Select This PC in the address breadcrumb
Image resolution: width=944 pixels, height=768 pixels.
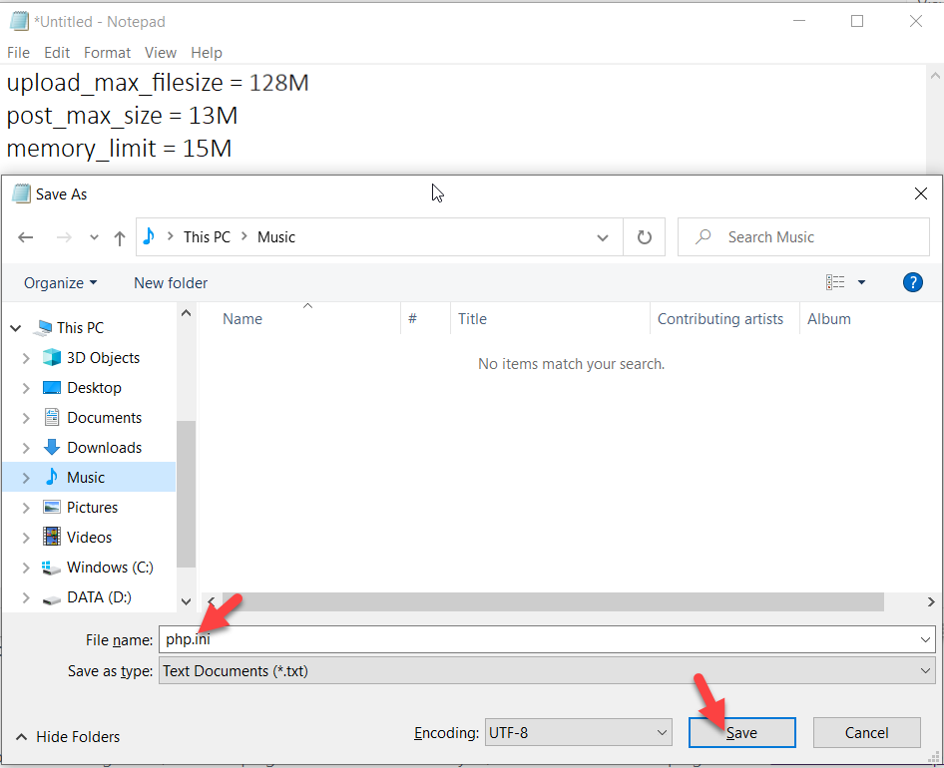click(x=207, y=237)
